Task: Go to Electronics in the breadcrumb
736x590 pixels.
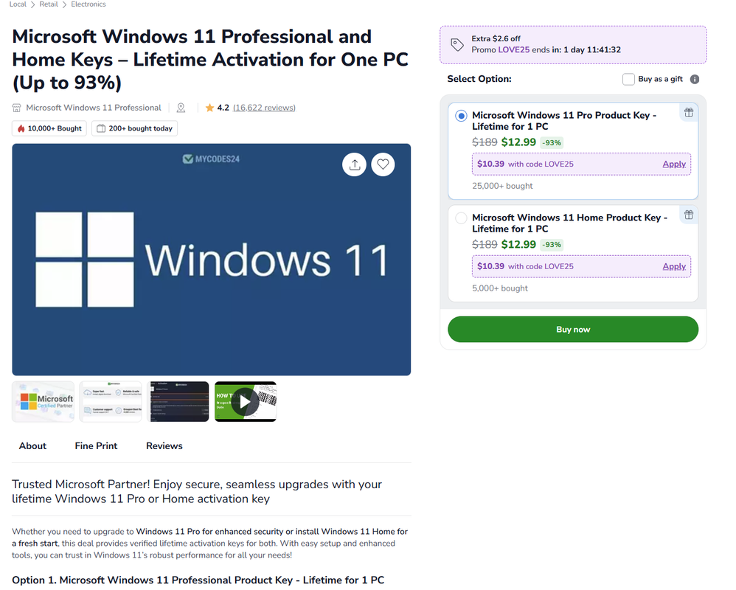Action: pos(88,4)
